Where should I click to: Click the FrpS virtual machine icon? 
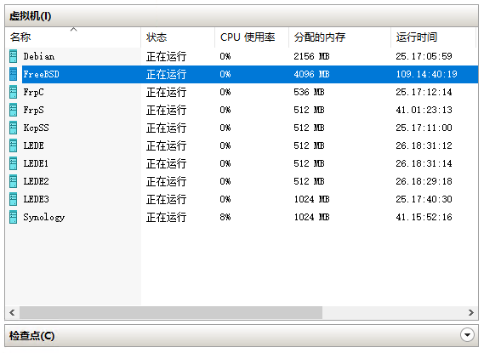[x=14, y=110]
